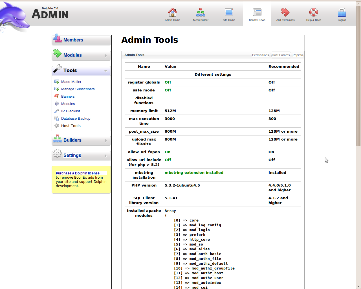Open Admin Home house icon
This screenshot has width=361, height=289.
(172, 12)
